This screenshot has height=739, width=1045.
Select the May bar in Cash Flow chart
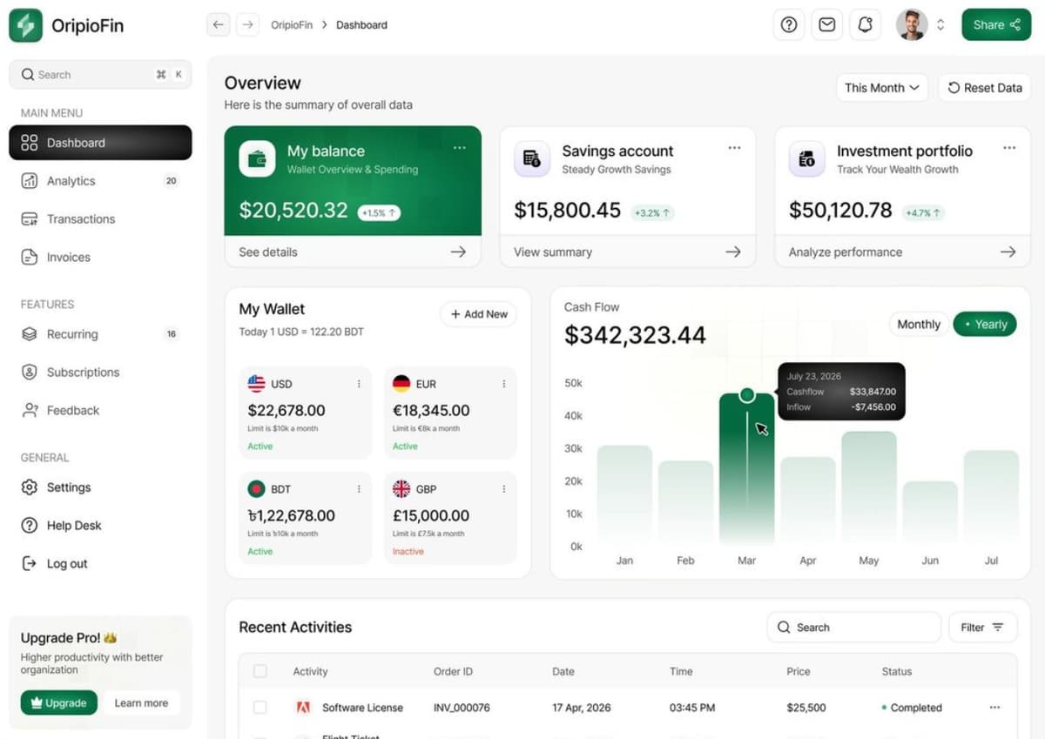click(868, 487)
